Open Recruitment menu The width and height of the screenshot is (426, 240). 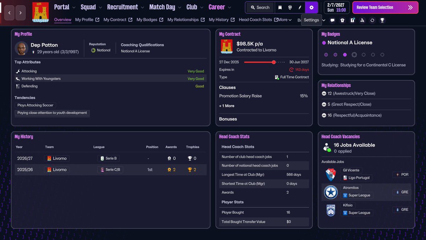tap(122, 7)
